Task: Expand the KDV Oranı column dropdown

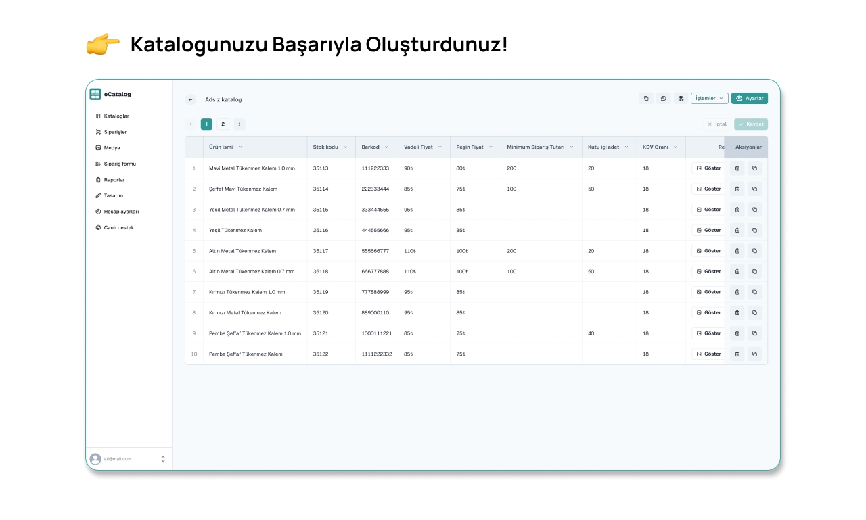Action: [x=675, y=147]
